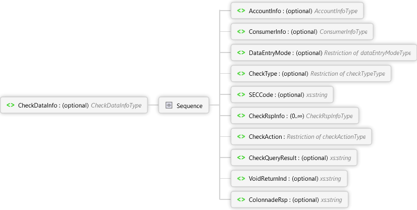Click the green icon of CheckDataInfo root
The height and width of the screenshot is (210, 417).
pos(10,106)
